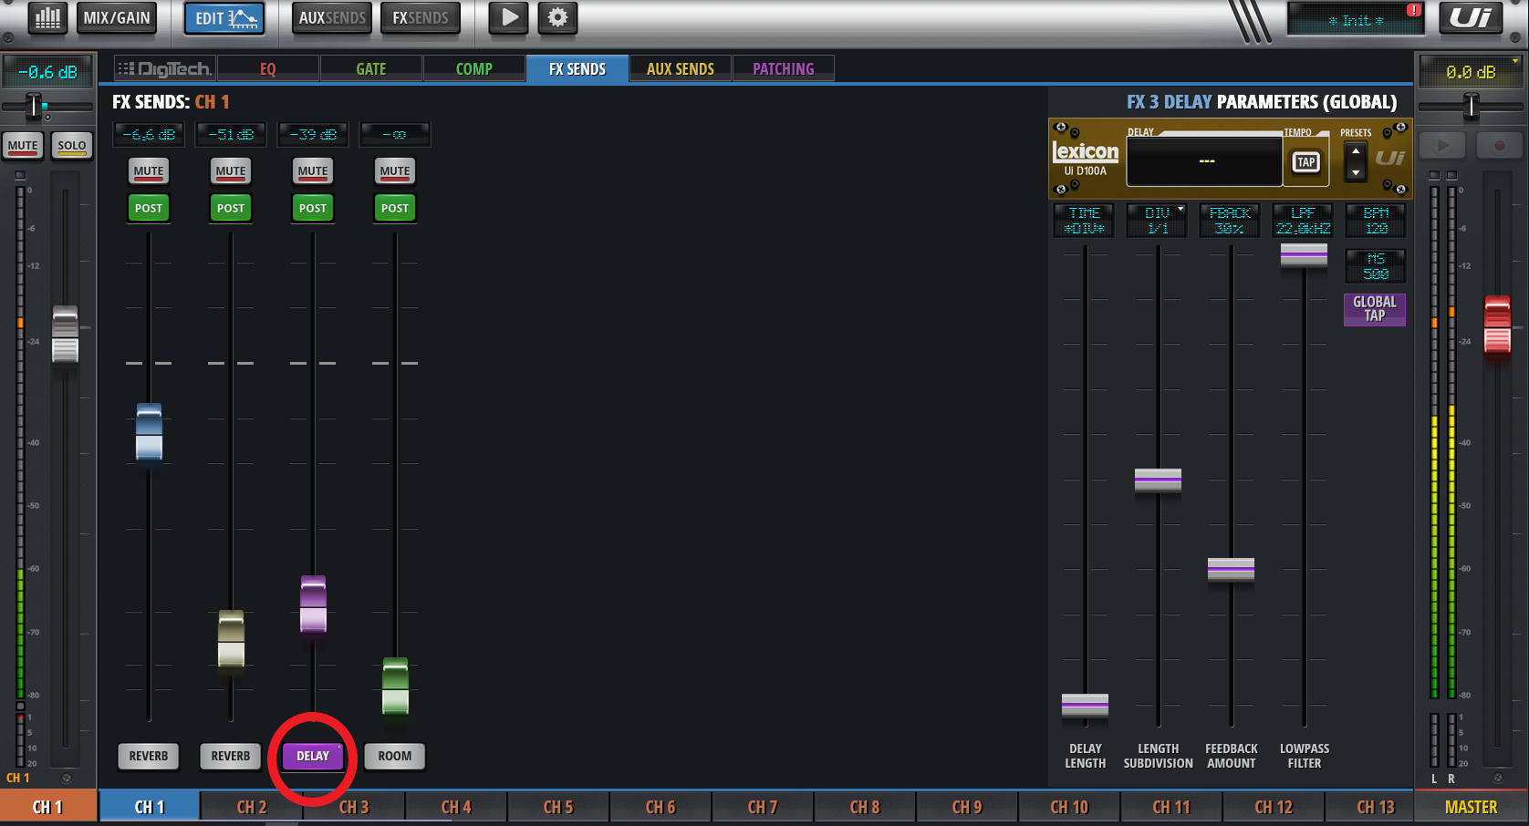Select CH 5 in channel bar
Image resolution: width=1529 pixels, height=826 pixels.
pyautogui.click(x=558, y=807)
